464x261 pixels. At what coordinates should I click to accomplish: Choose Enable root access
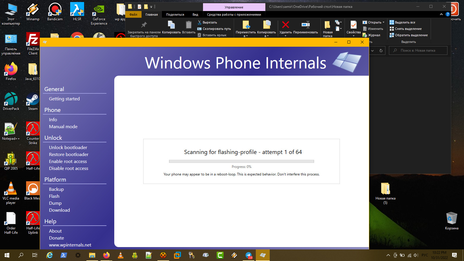click(x=68, y=162)
